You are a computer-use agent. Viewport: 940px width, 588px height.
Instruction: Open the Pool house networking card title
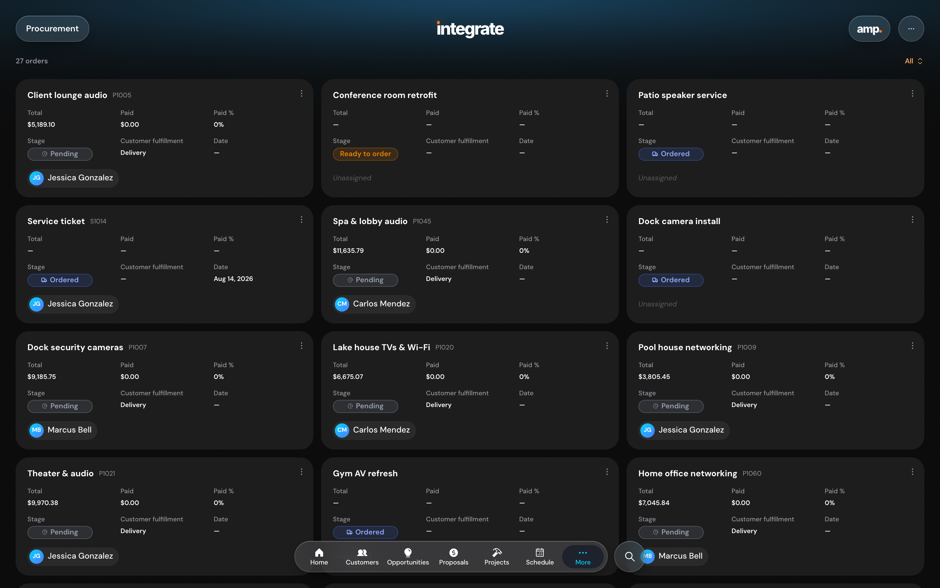point(685,347)
